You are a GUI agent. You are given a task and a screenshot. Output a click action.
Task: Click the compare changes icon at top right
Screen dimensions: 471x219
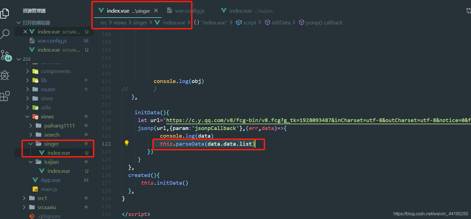click(x=468, y=11)
